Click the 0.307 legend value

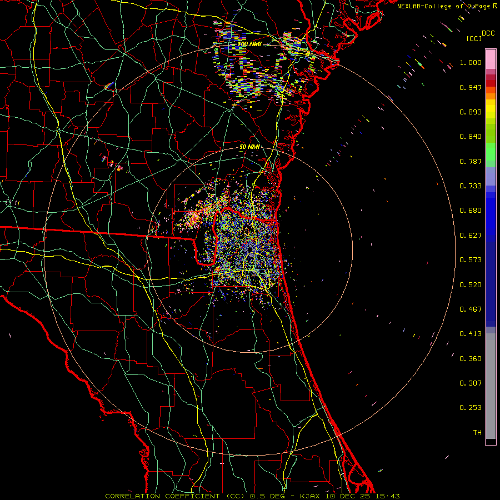click(x=471, y=383)
